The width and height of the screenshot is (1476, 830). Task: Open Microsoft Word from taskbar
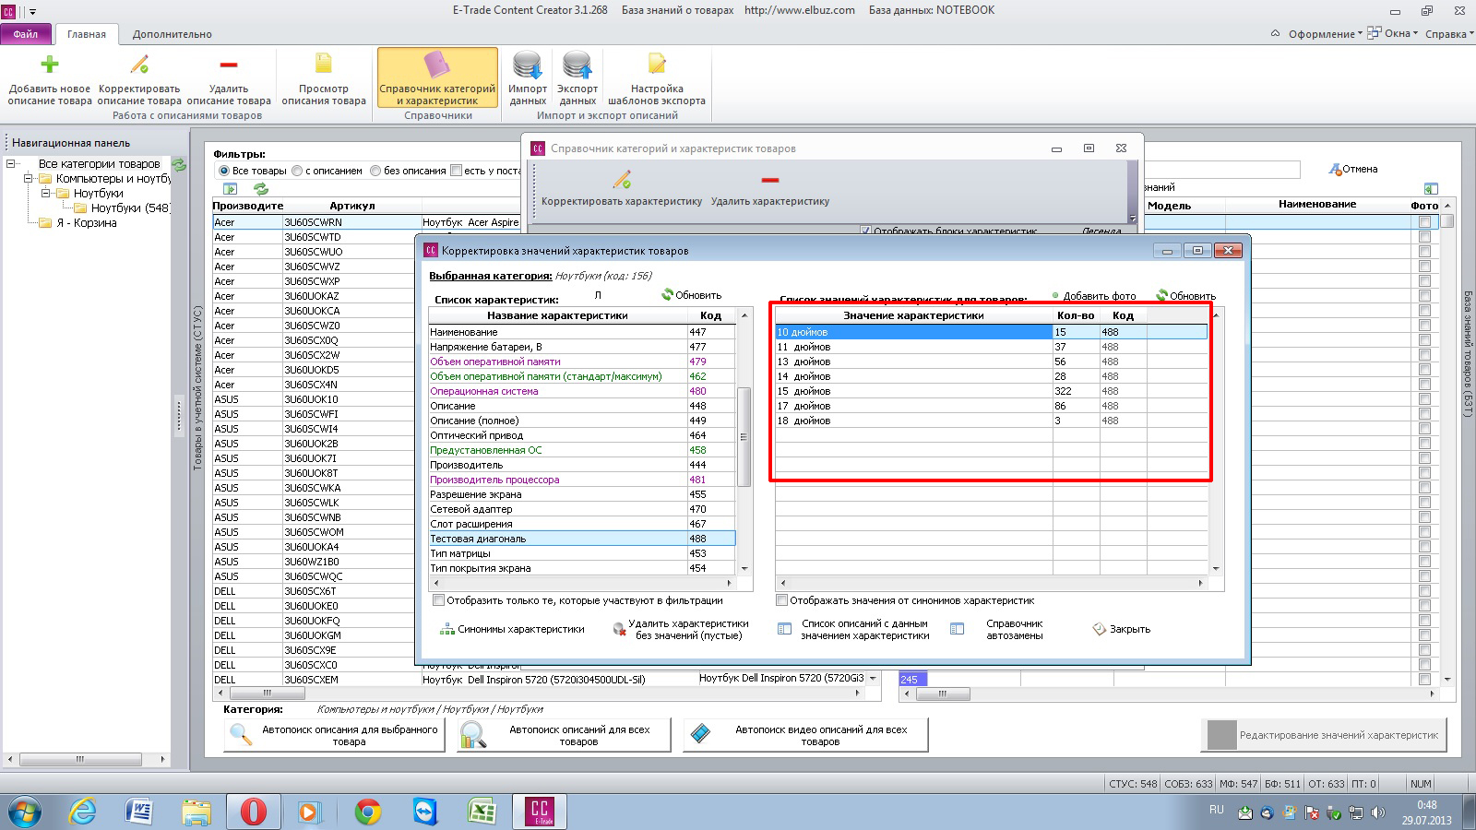tap(138, 812)
